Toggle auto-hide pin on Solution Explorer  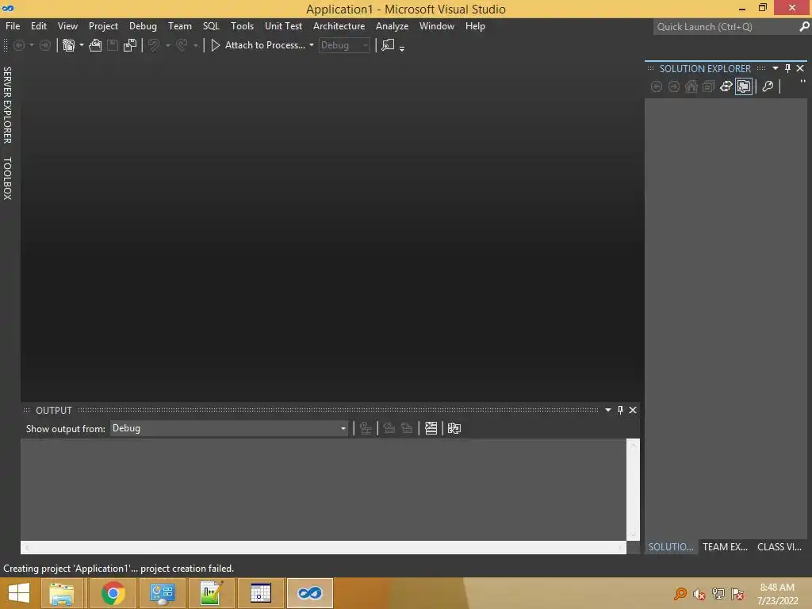tap(787, 68)
